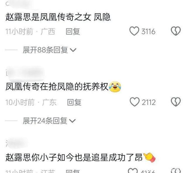Open the second commenter's blurred username
Image resolution: width=193 pixels, height=173 pixels.
(25, 73)
